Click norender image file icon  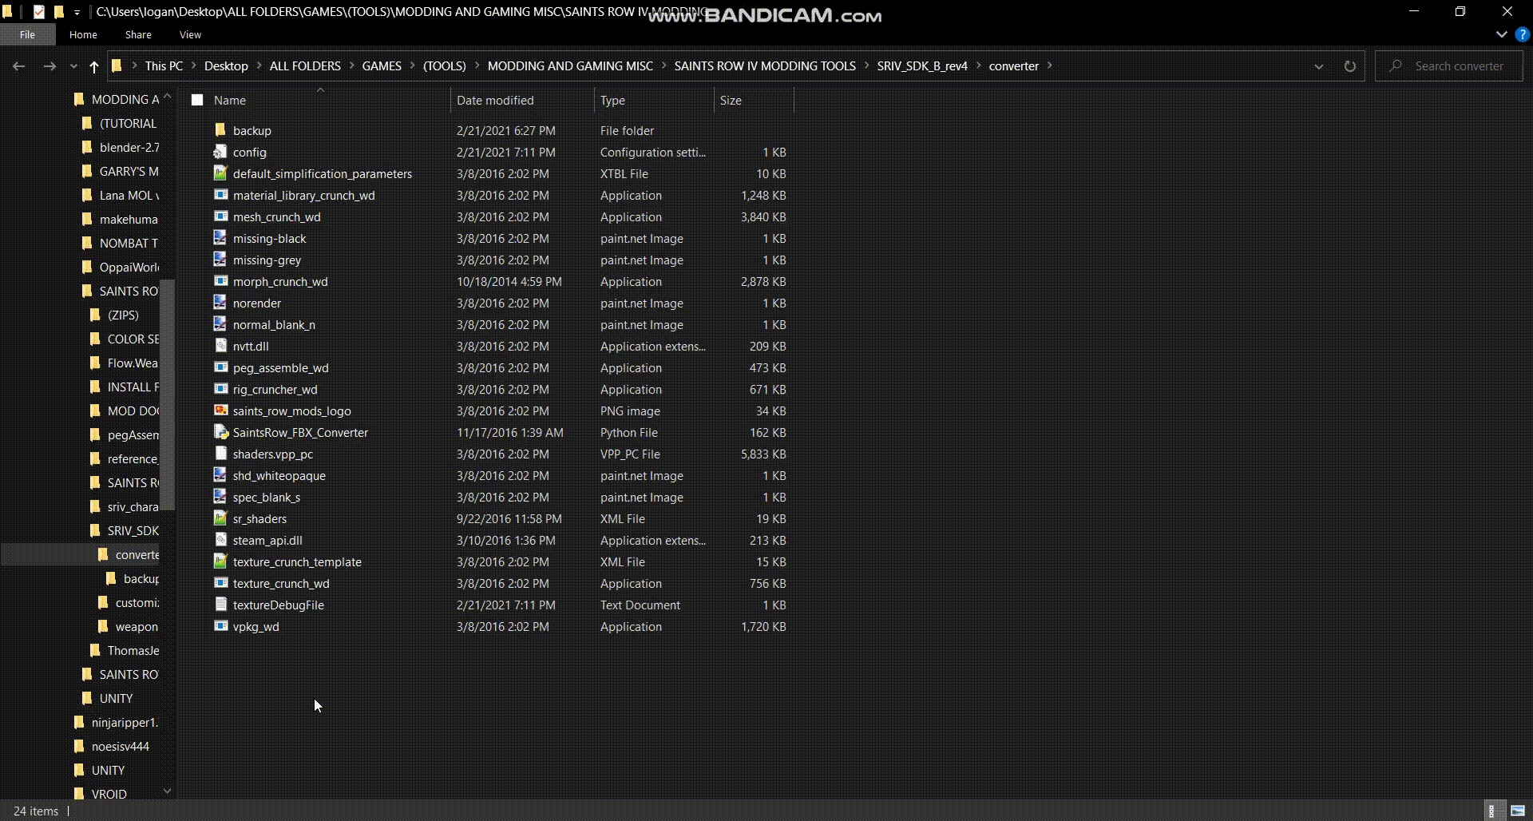220,303
